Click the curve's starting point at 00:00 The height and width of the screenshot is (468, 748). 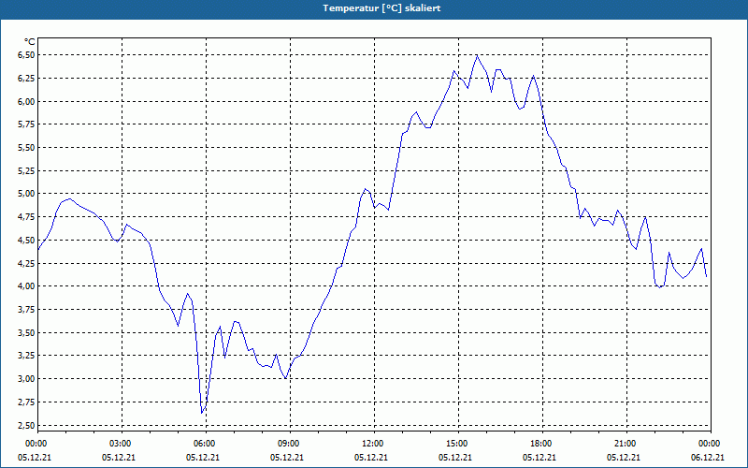pyautogui.click(x=38, y=249)
